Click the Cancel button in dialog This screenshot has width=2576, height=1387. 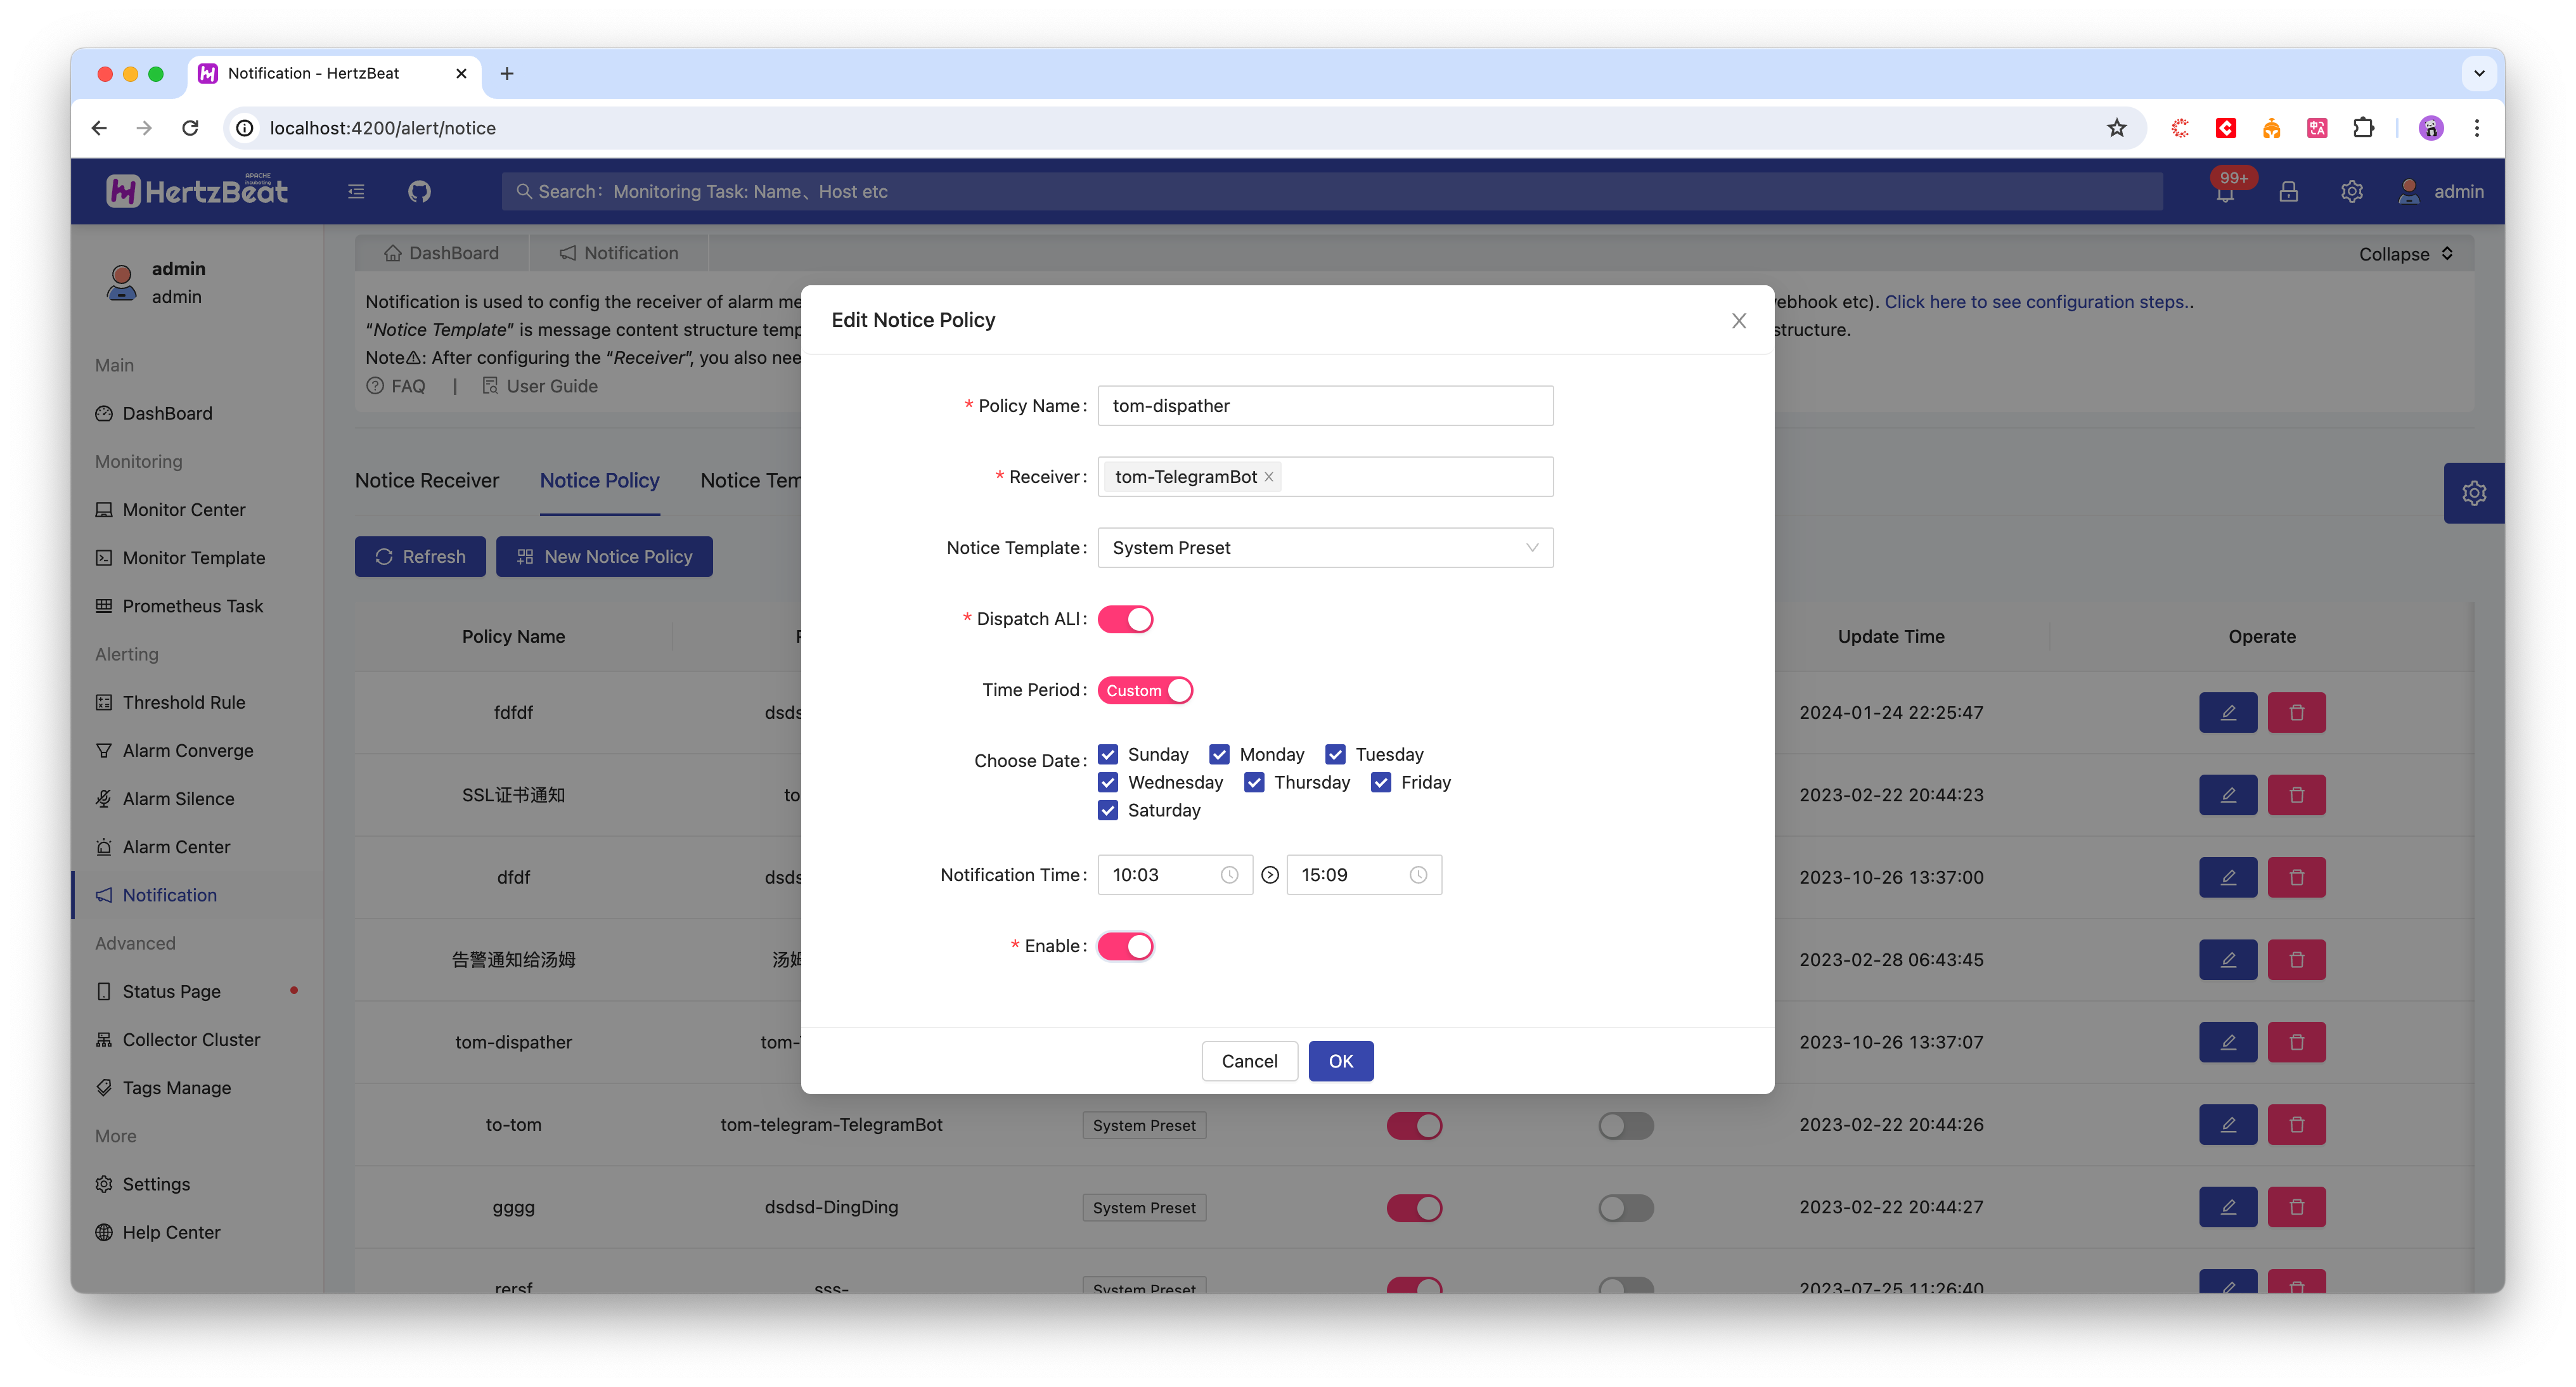point(1248,1059)
